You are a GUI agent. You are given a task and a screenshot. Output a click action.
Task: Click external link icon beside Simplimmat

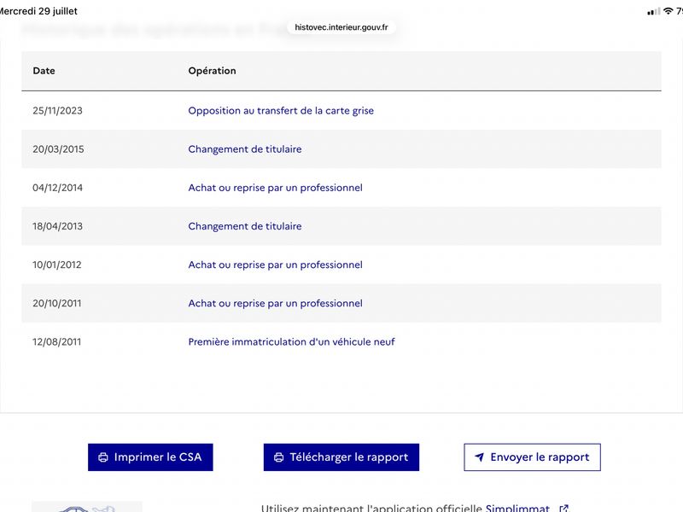point(563,508)
